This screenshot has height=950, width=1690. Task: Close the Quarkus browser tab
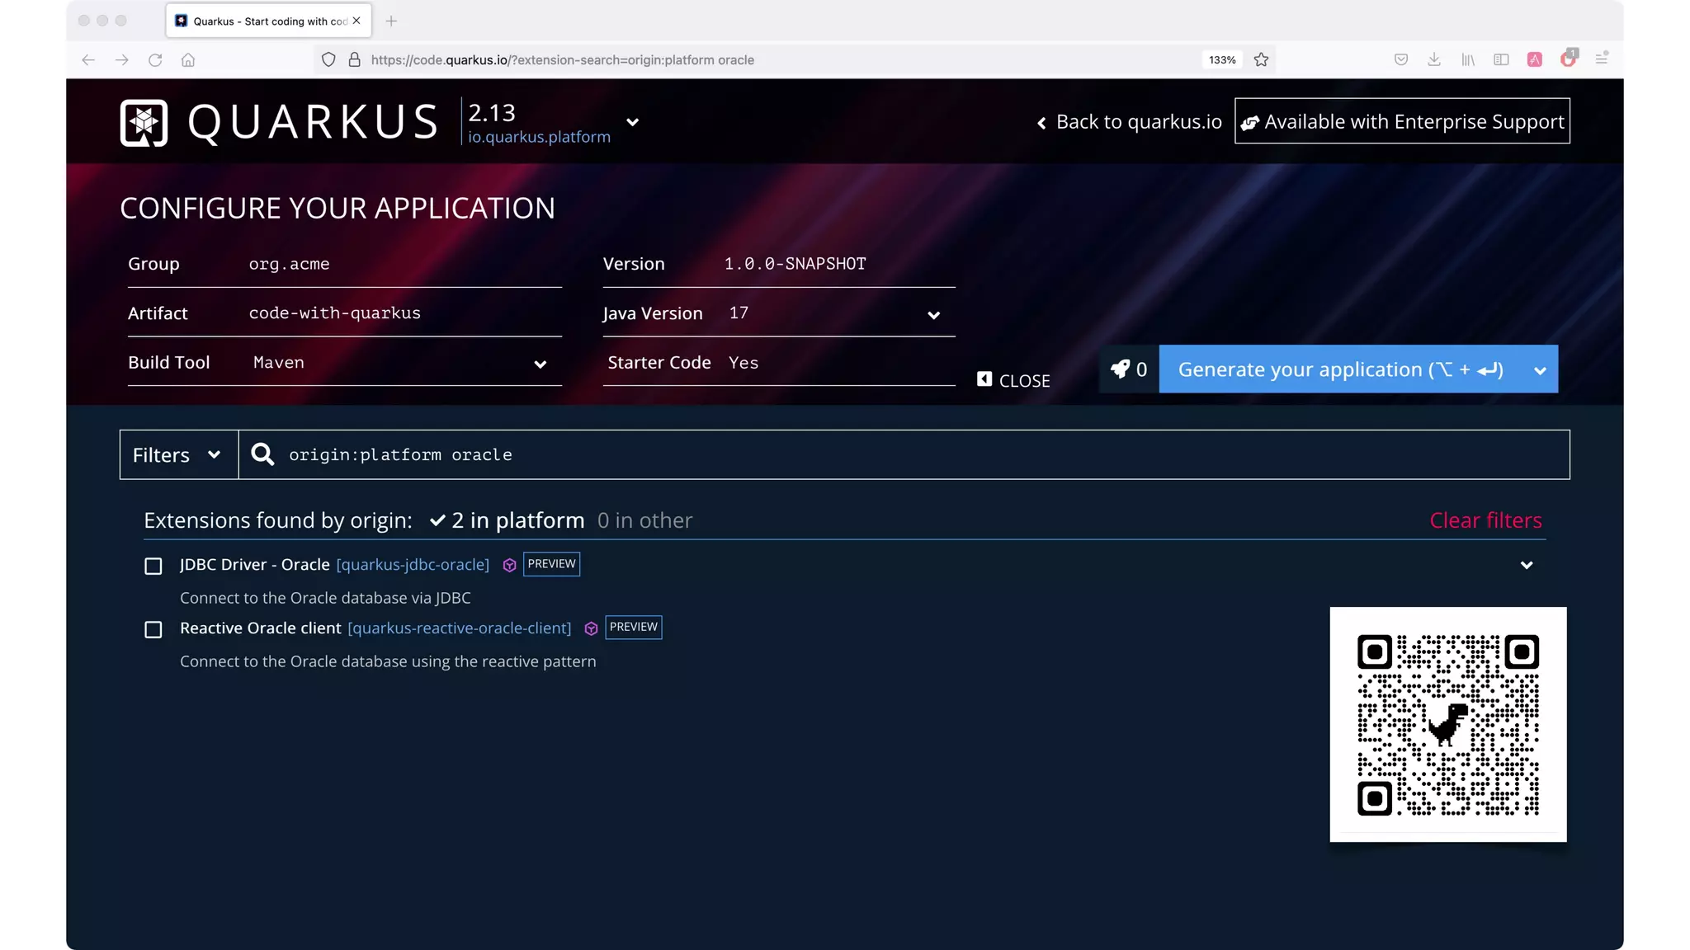356,21
